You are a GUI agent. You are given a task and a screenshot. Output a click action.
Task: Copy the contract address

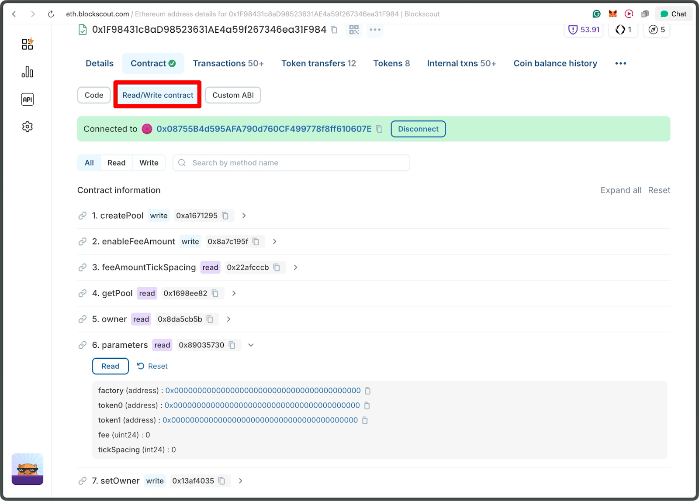[x=333, y=30]
